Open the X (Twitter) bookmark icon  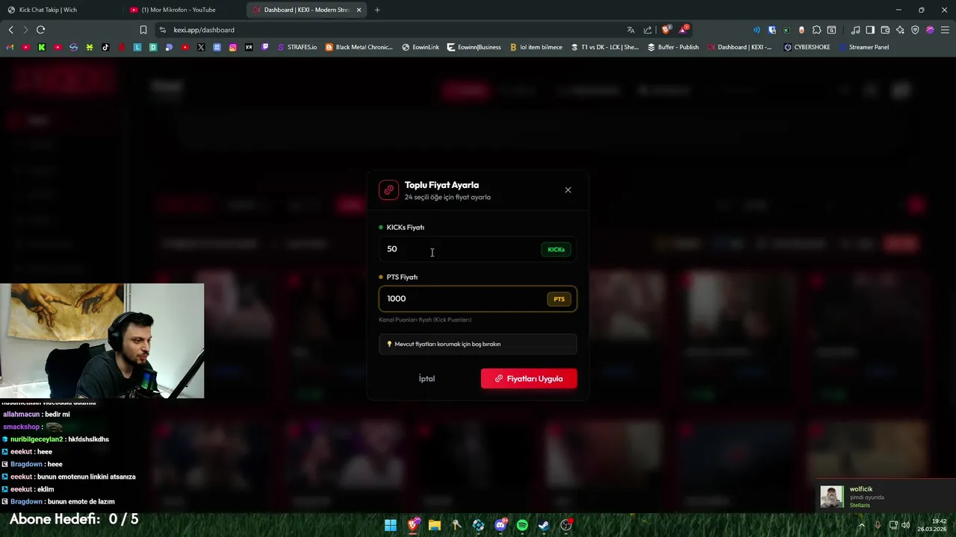pyautogui.click(x=201, y=47)
